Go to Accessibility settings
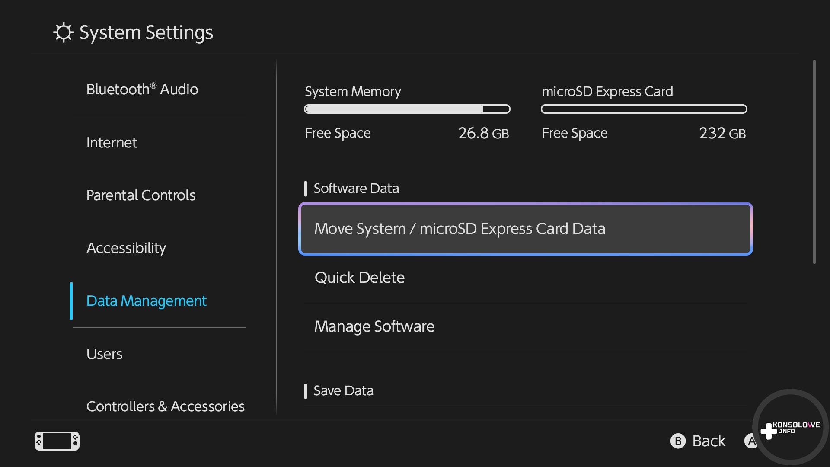The width and height of the screenshot is (830, 467). pyautogui.click(x=126, y=248)
